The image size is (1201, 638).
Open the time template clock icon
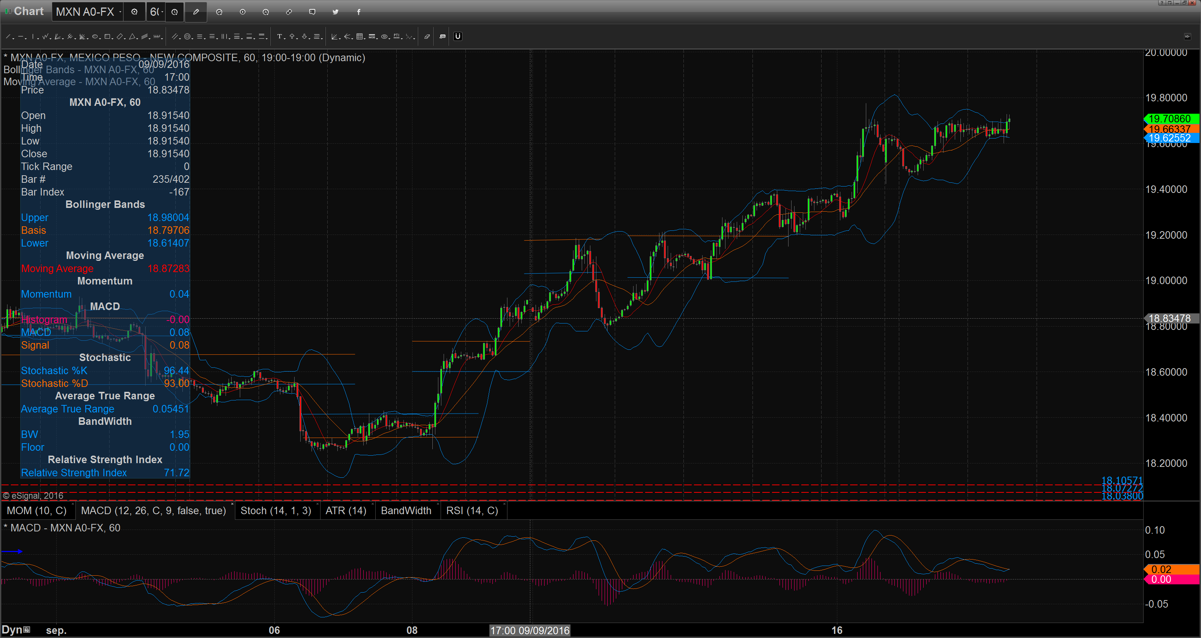tap(175, 12)
